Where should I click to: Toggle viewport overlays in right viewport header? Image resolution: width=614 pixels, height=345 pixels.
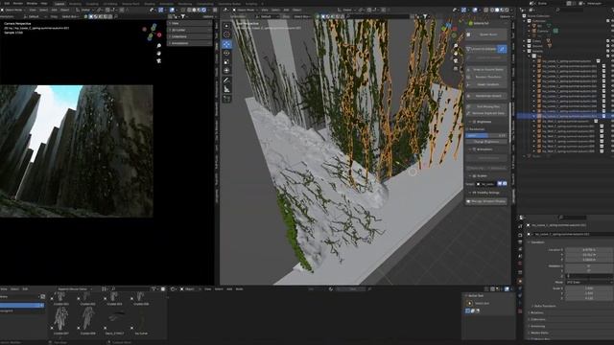[475, 10]
